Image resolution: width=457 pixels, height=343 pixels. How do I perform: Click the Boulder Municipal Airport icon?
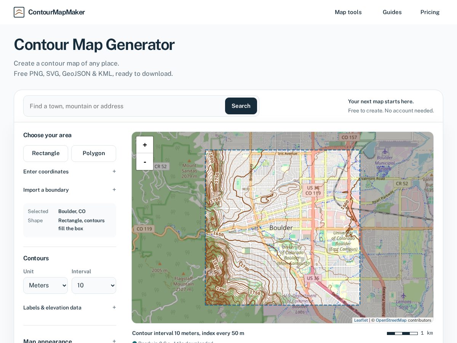[385, 152]
